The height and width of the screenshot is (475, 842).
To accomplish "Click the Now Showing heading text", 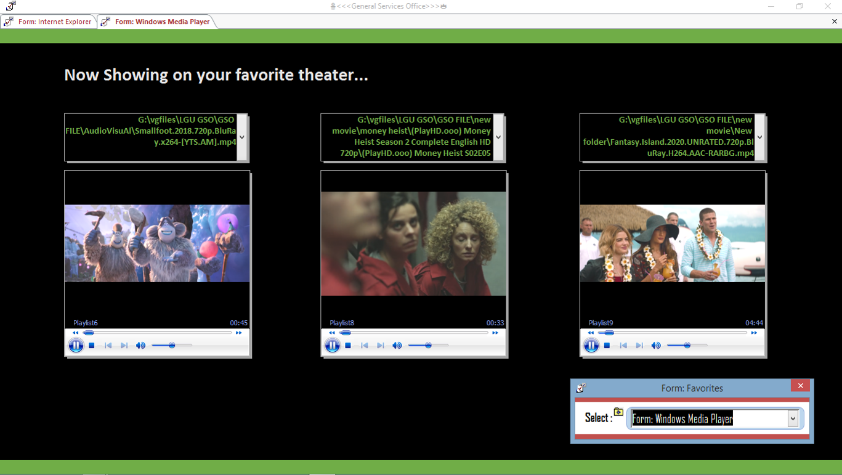I will [216, 75].
